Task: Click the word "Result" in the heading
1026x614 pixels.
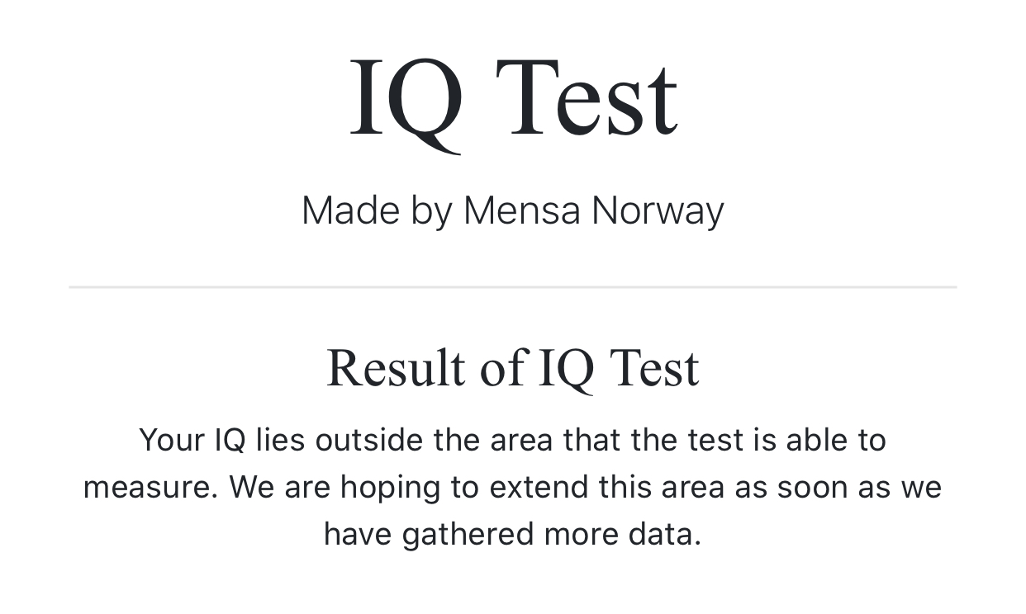Action: click(x=397, y=368)
